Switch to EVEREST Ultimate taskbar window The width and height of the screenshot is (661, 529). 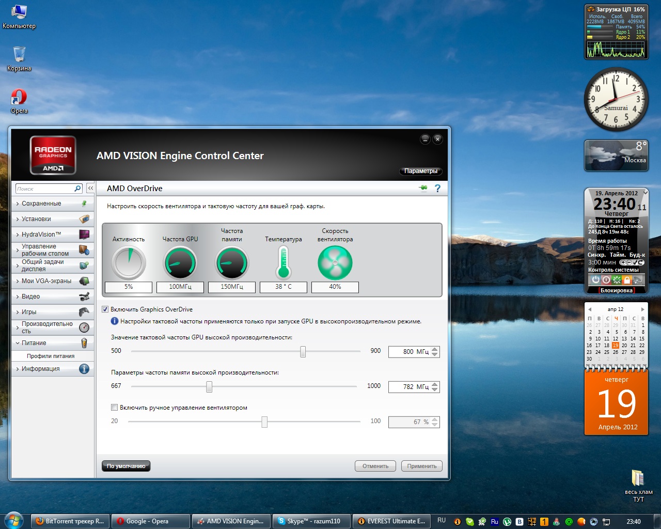coord(392,521)
